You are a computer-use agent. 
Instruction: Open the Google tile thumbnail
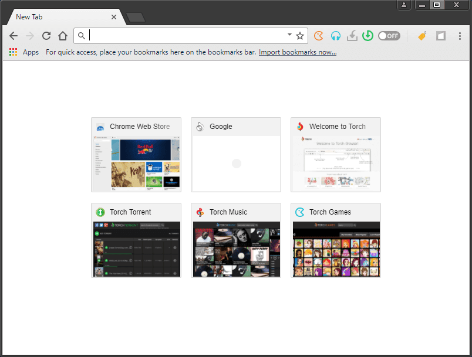[236, 164]
